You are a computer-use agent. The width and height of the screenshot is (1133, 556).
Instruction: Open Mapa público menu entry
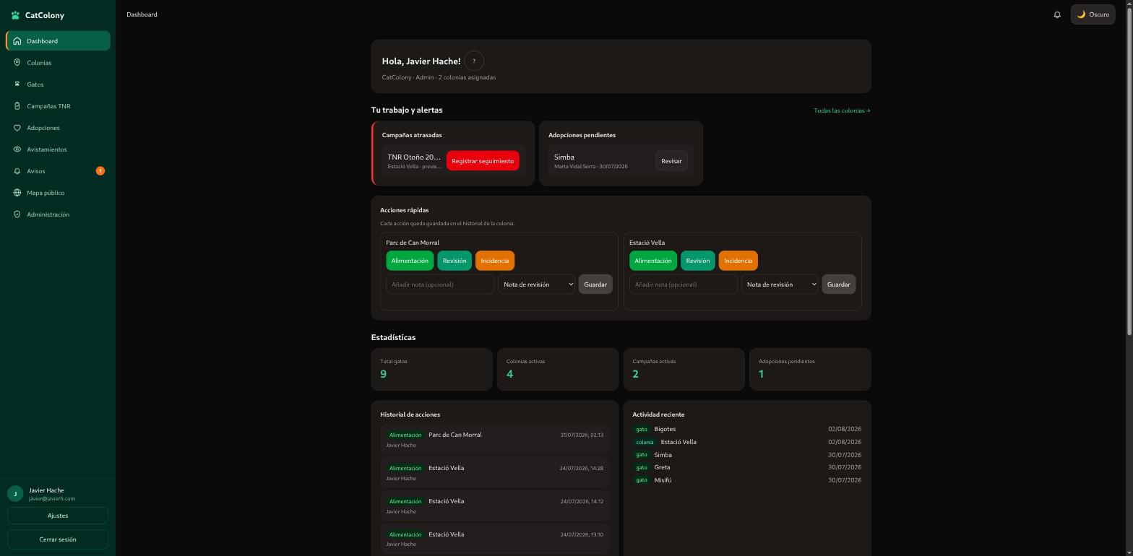point(58,193)
